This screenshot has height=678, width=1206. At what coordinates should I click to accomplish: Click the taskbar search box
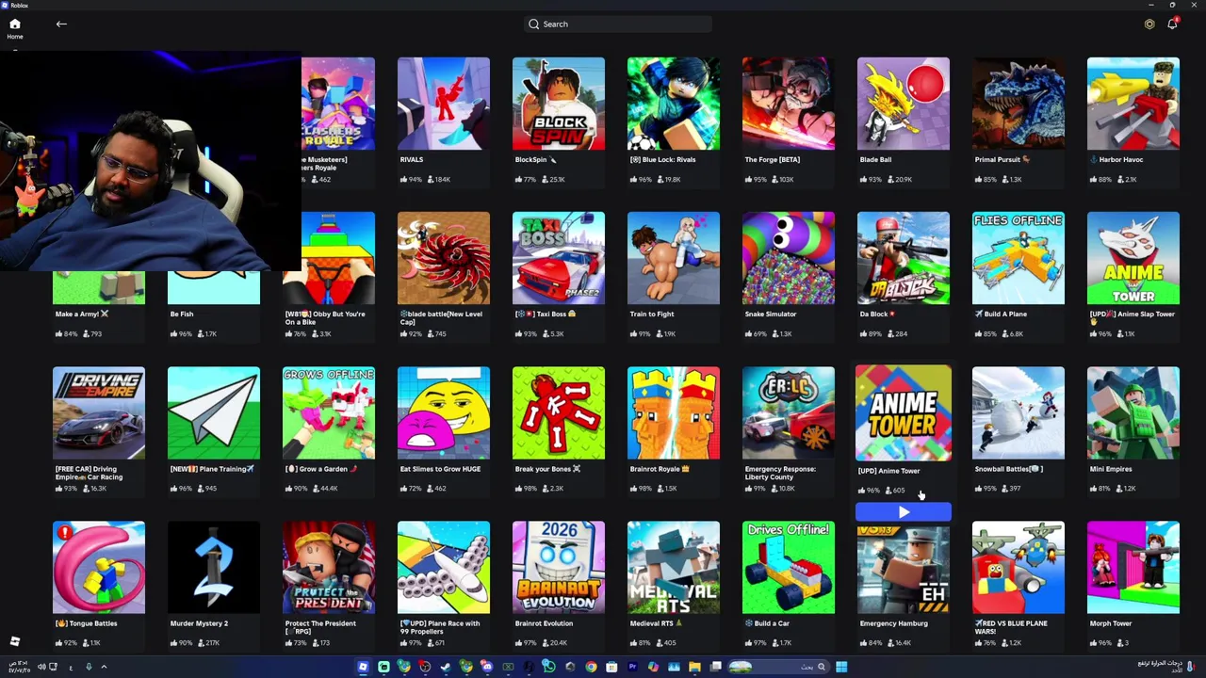pos(779,667)
